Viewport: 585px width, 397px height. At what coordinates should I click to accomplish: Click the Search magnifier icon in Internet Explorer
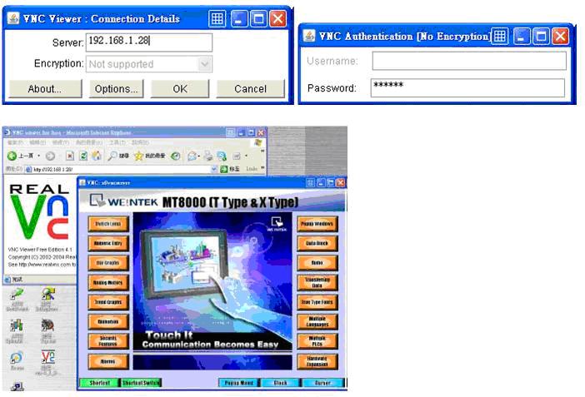pyautogui.click(x=112, y=156)
